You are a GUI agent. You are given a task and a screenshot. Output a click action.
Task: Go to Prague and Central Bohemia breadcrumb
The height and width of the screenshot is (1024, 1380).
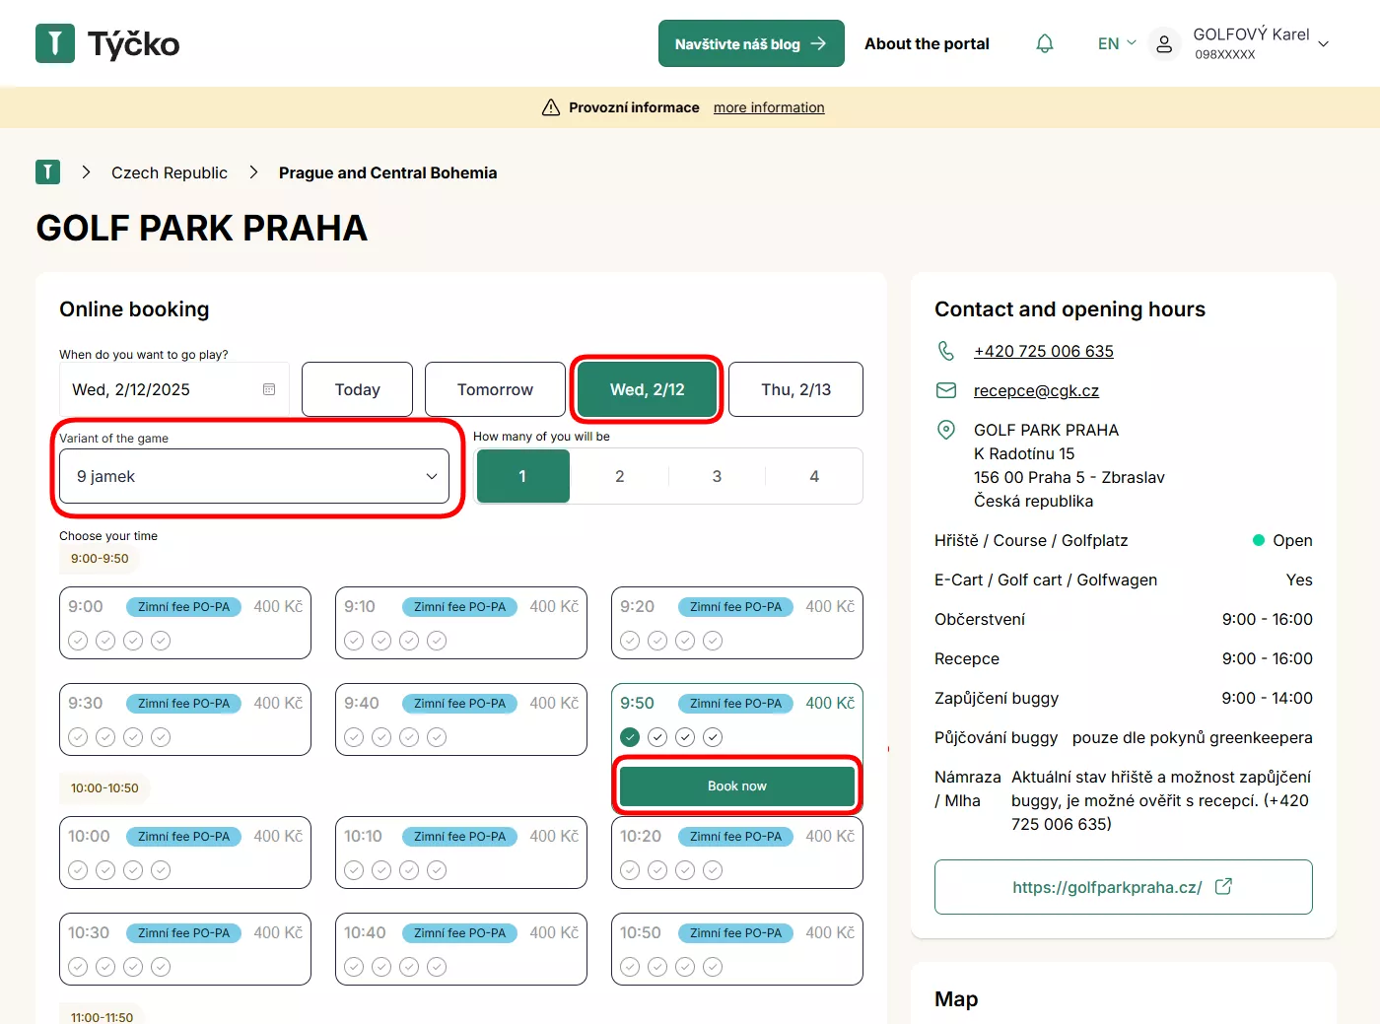pyautogui.click(x=387, y=172)
